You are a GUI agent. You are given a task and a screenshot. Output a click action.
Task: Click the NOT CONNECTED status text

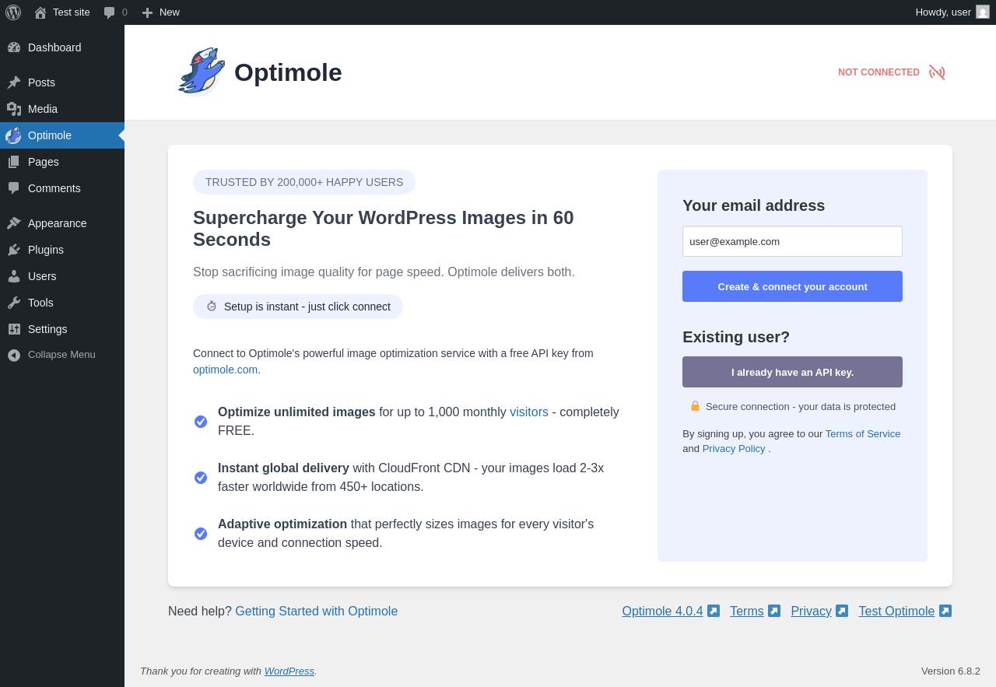point(879,72)
